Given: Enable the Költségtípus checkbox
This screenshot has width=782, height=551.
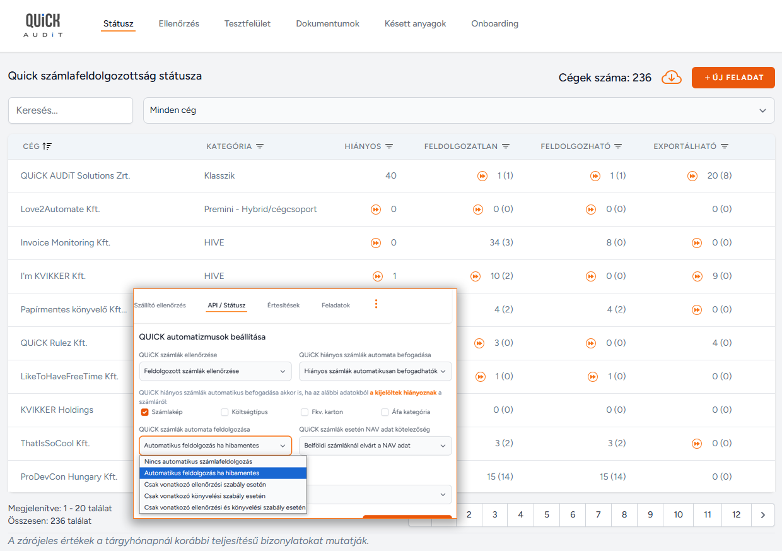Looking at the screenshot, I should tap(225, 412).
